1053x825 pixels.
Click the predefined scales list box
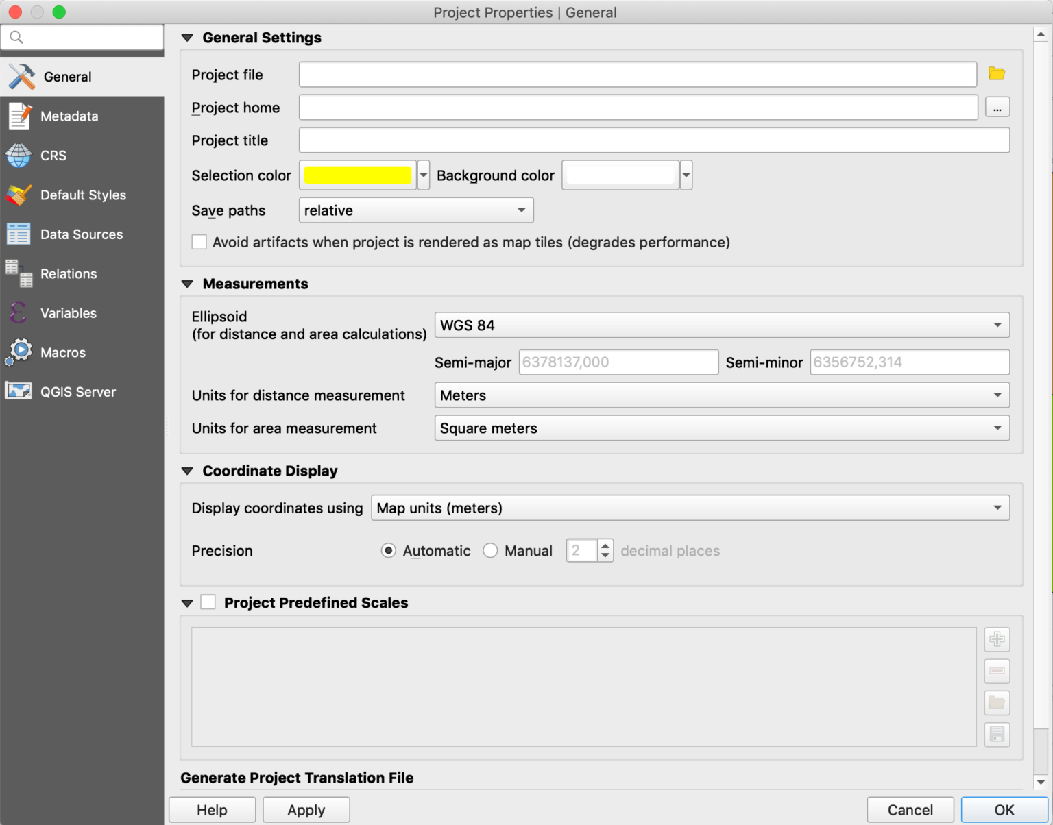pyautogui.click(x=584, y=687)
